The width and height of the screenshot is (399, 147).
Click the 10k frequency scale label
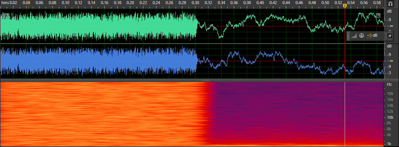coord(390,117)
